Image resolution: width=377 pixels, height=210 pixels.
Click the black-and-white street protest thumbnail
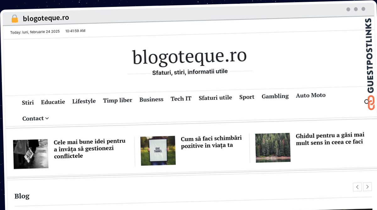31,154
